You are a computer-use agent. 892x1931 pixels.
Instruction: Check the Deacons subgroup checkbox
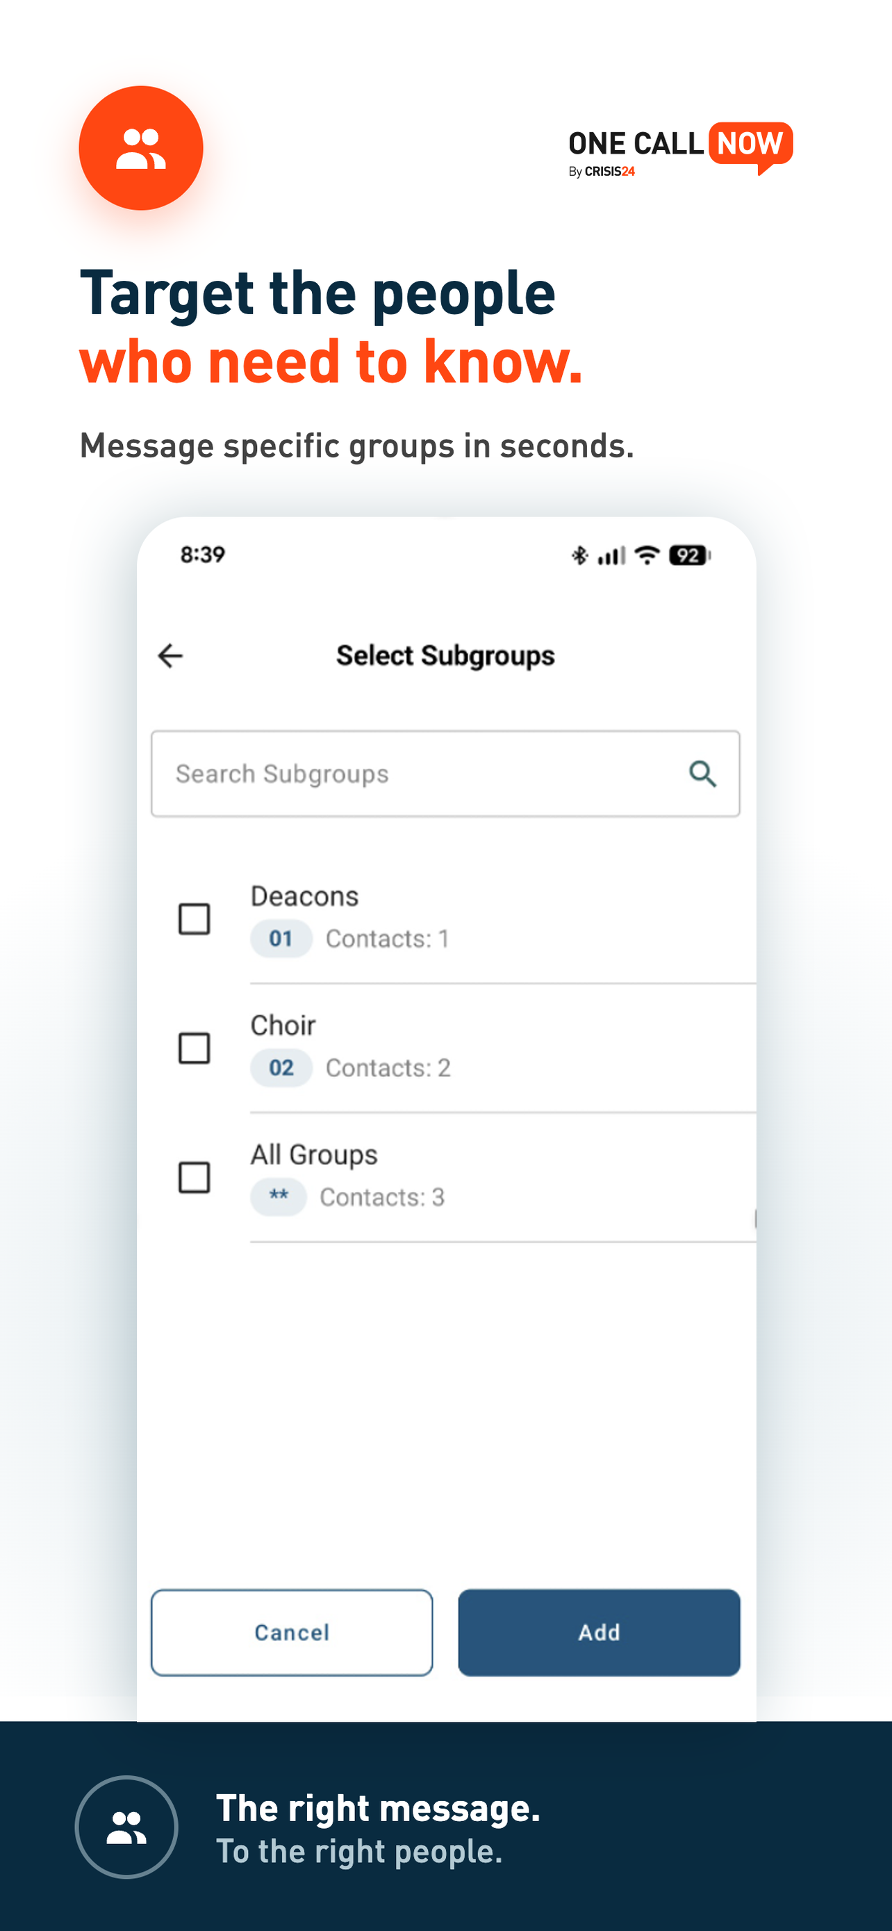tap(194, 918)
